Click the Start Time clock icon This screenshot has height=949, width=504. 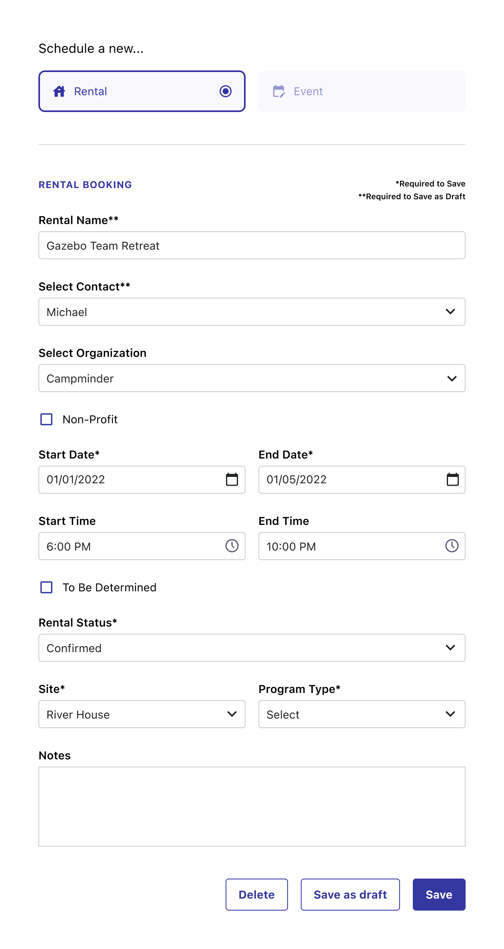coord(232,546)
